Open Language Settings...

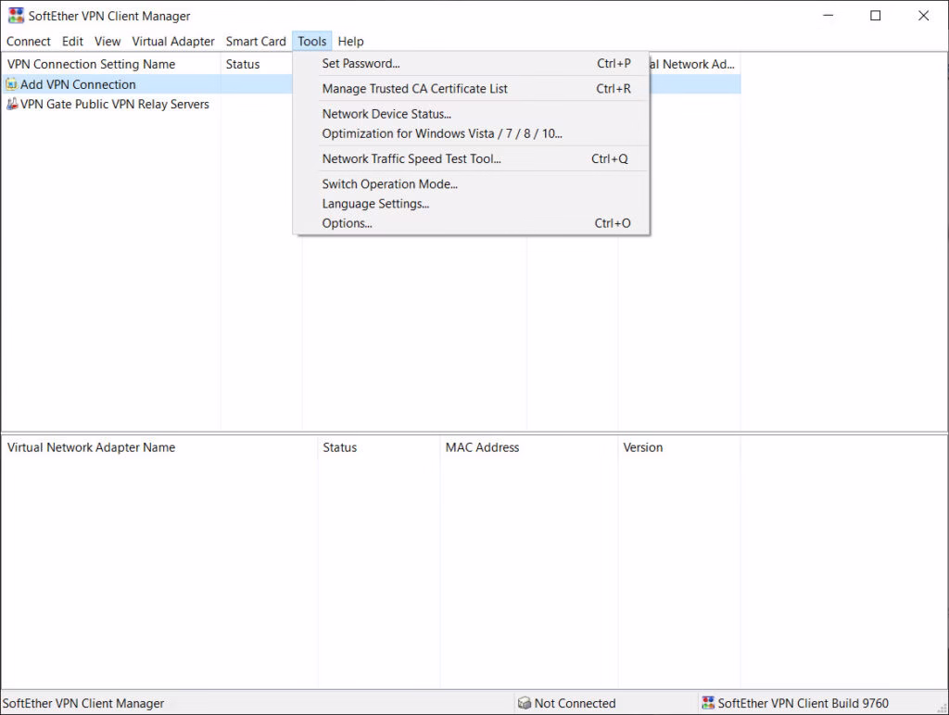(471, 204)
